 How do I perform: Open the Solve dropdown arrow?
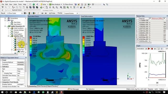coord(48,4)
